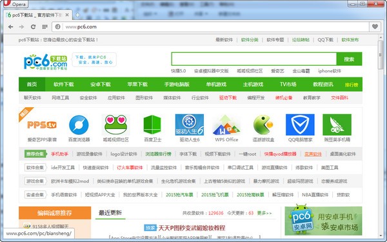Open Speed Dial grid icon

click(45, 26)
